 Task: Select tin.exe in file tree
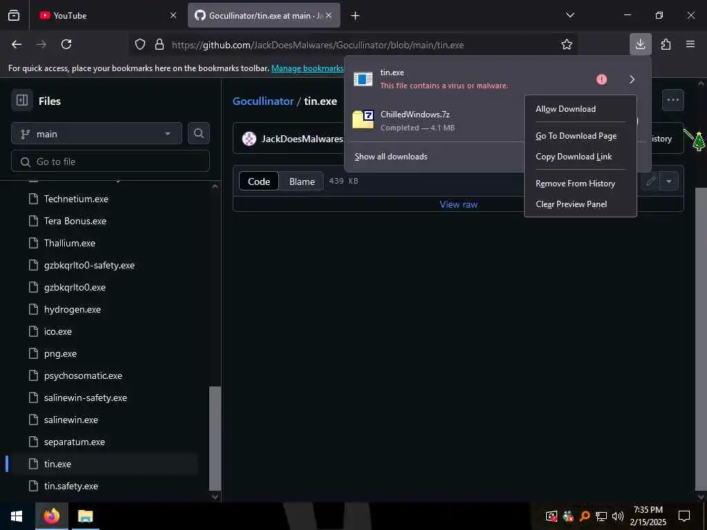click(57, 464)
